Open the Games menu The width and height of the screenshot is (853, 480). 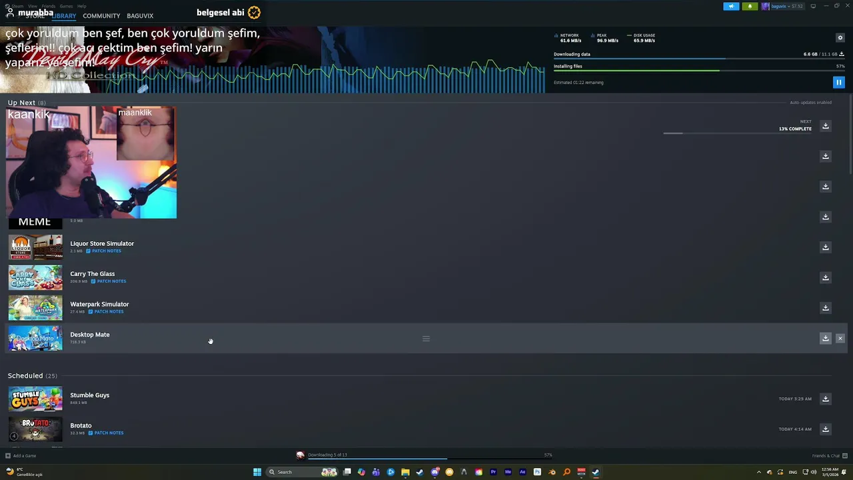66,6
